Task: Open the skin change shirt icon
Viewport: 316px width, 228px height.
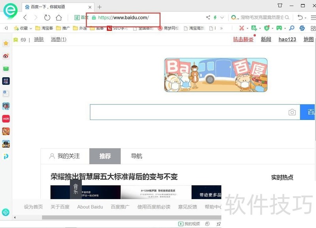Action: click(x=280, y=6)
